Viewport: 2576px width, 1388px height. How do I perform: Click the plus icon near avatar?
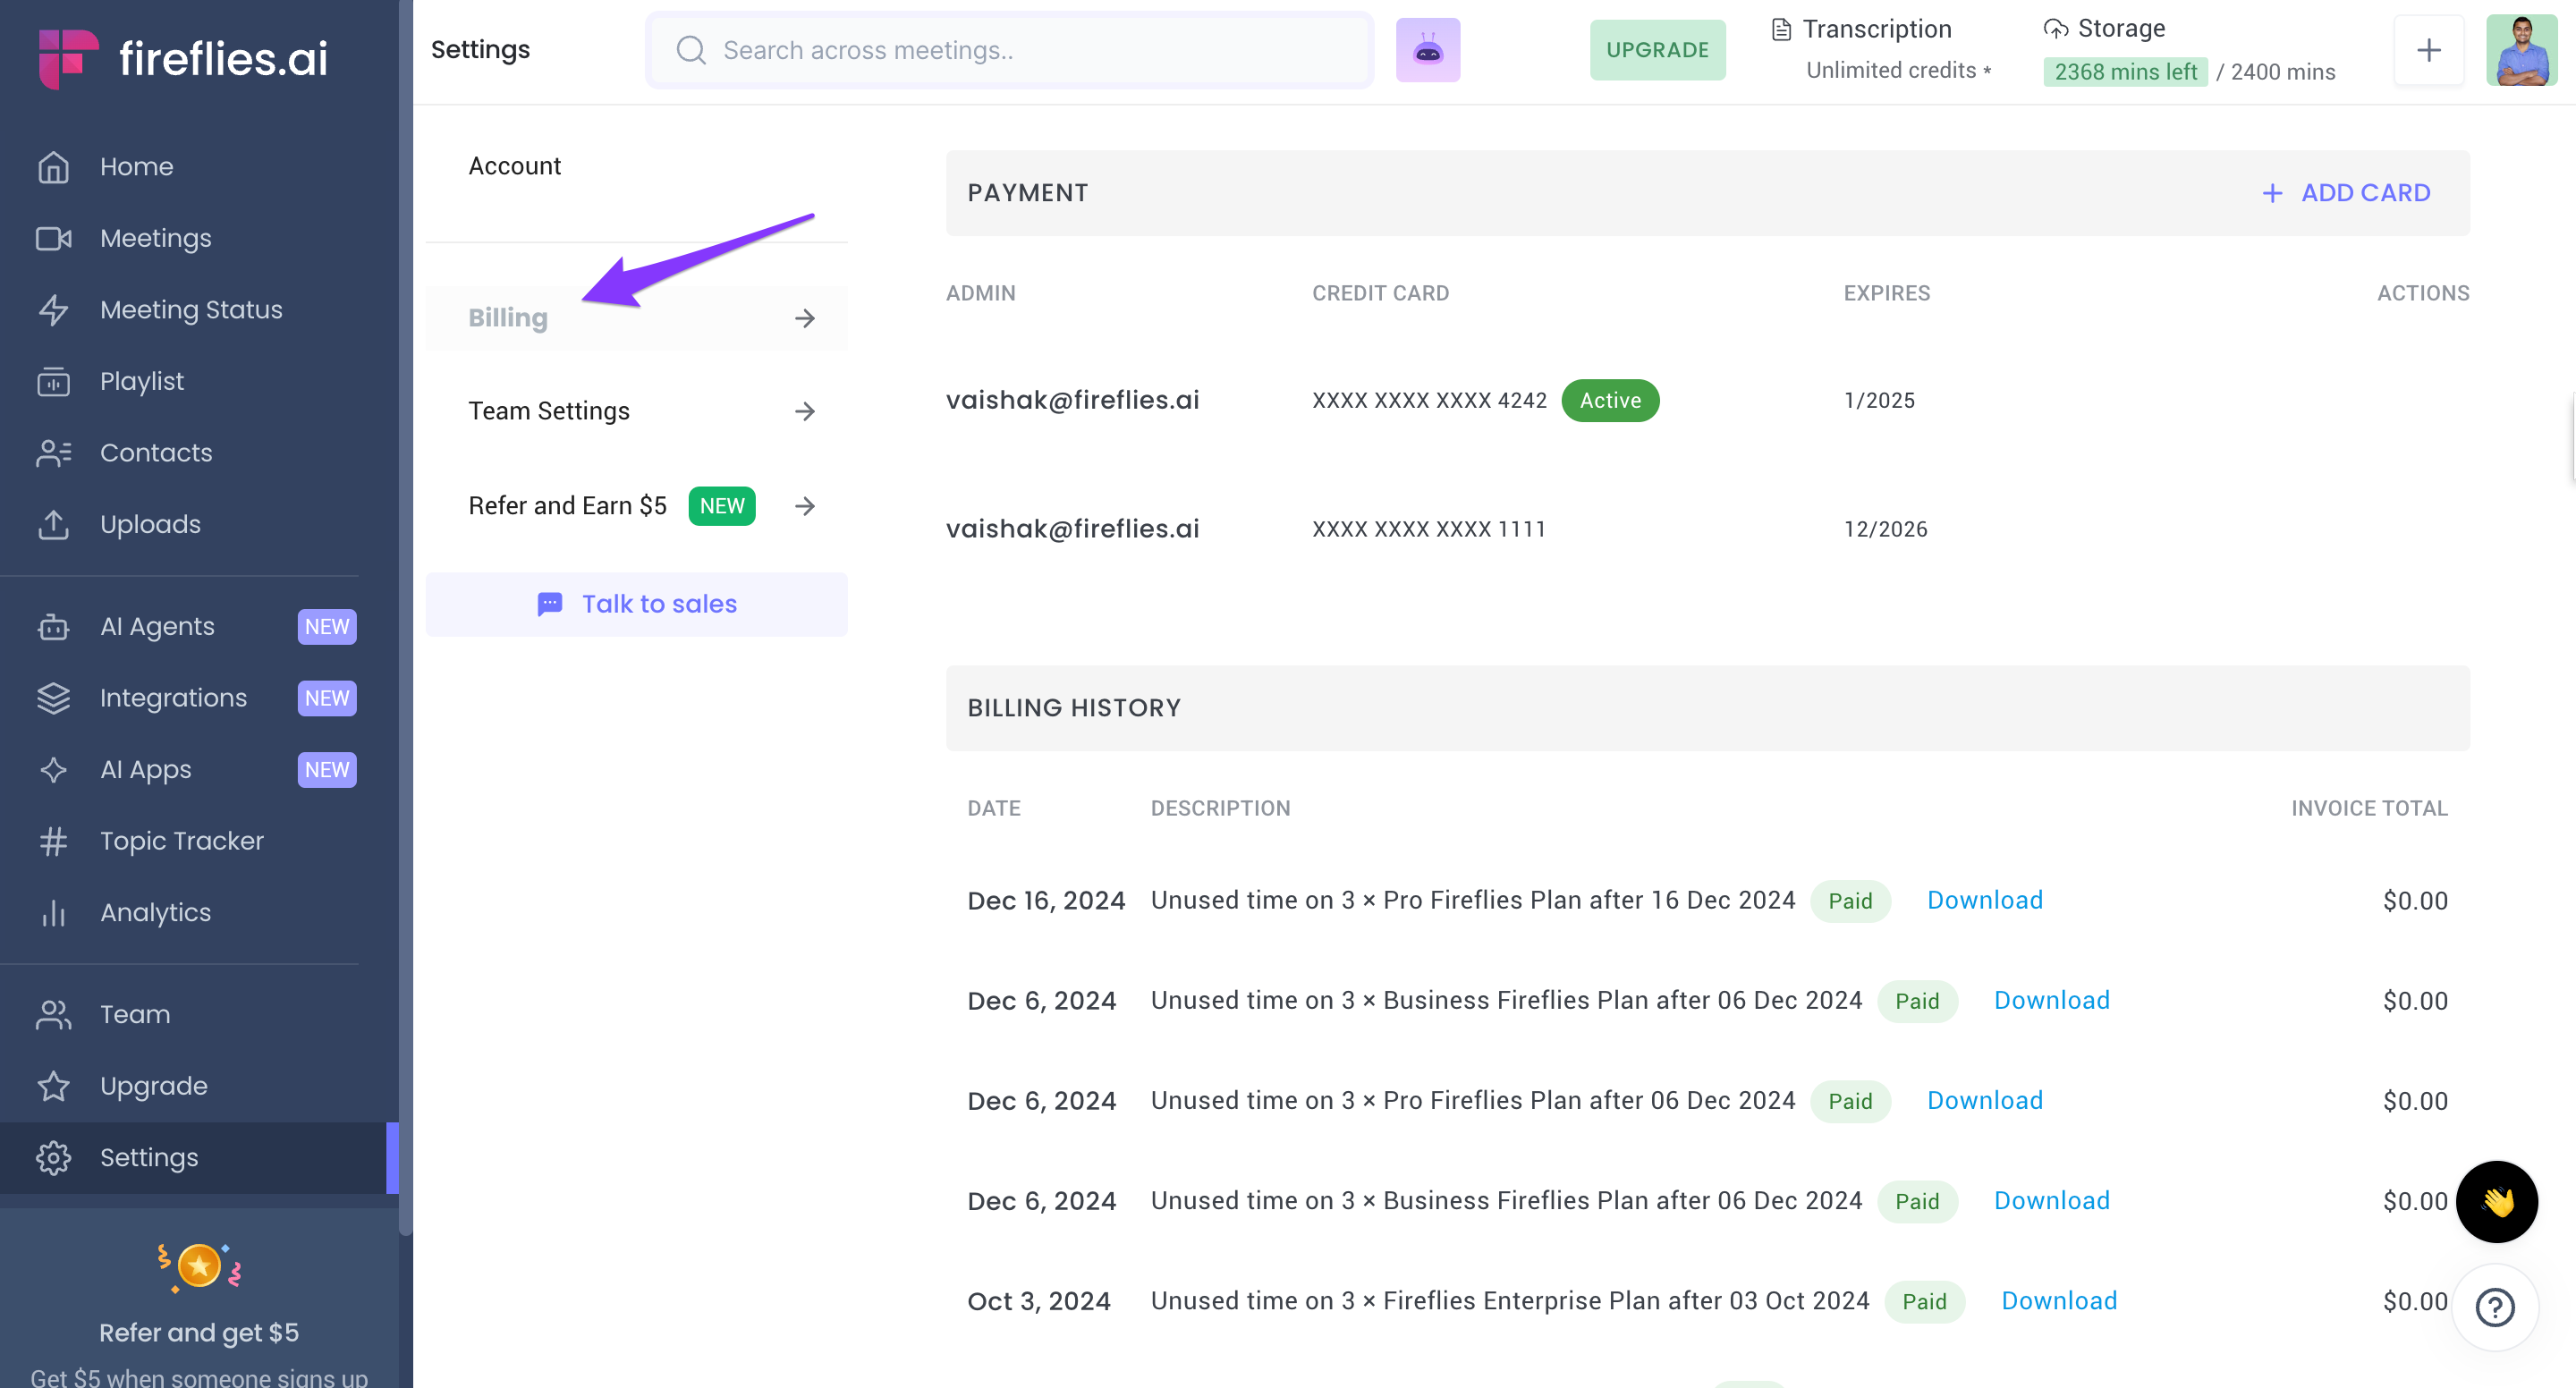2428,50
